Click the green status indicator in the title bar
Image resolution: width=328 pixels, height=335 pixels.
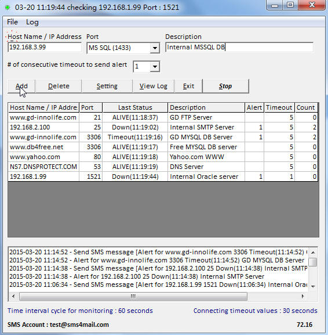click(x=8, y=8)
